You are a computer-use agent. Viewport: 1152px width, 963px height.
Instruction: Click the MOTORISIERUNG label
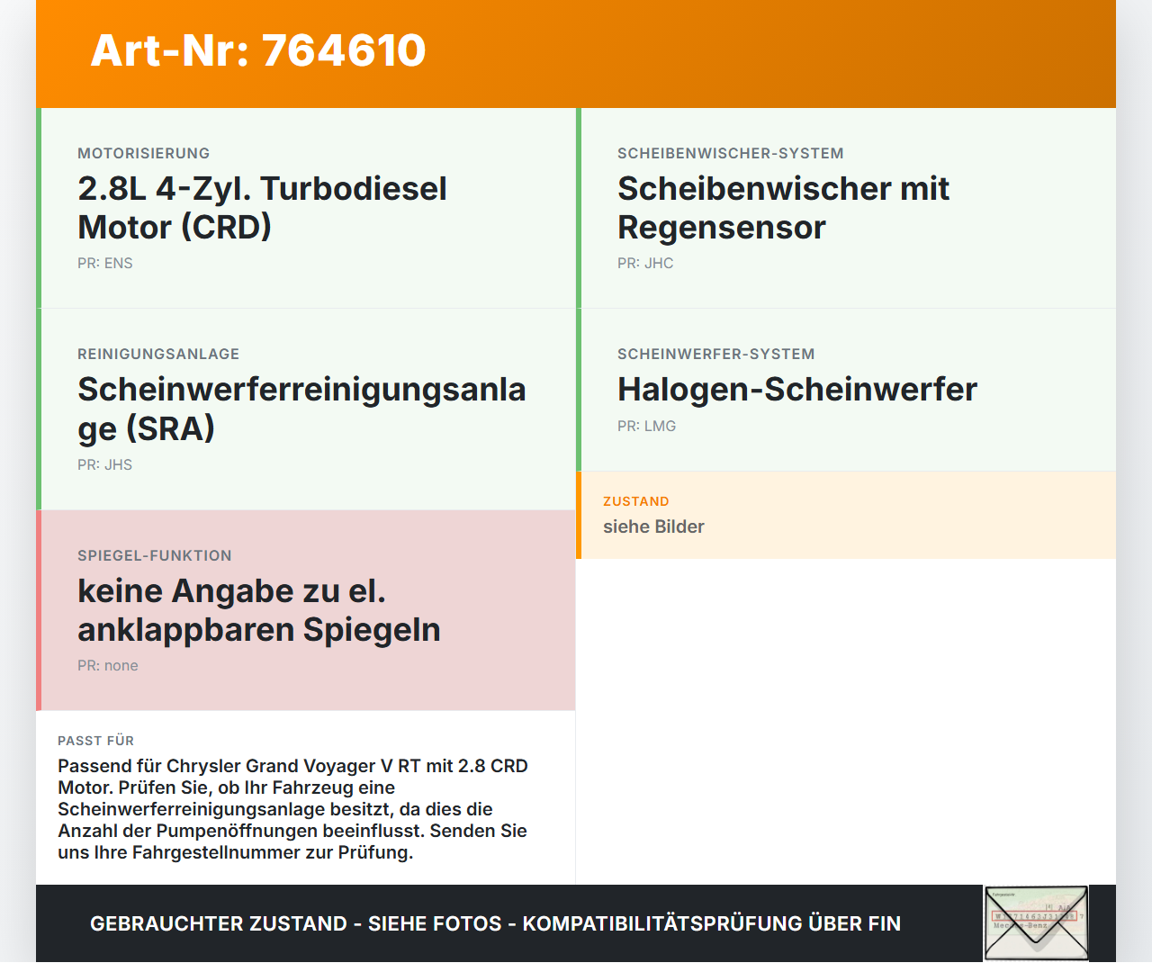(144, 153)
